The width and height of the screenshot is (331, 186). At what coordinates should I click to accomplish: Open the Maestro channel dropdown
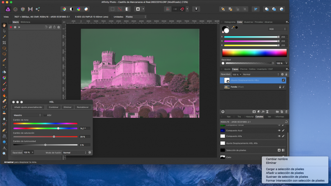[27, 115]
